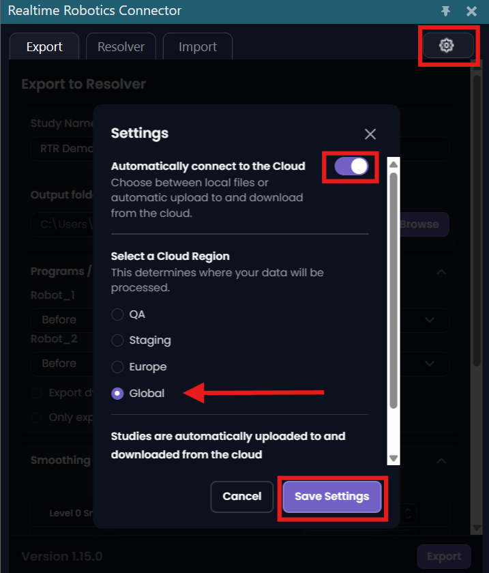Click the Version 1.15.0 text

coord(62,556)
